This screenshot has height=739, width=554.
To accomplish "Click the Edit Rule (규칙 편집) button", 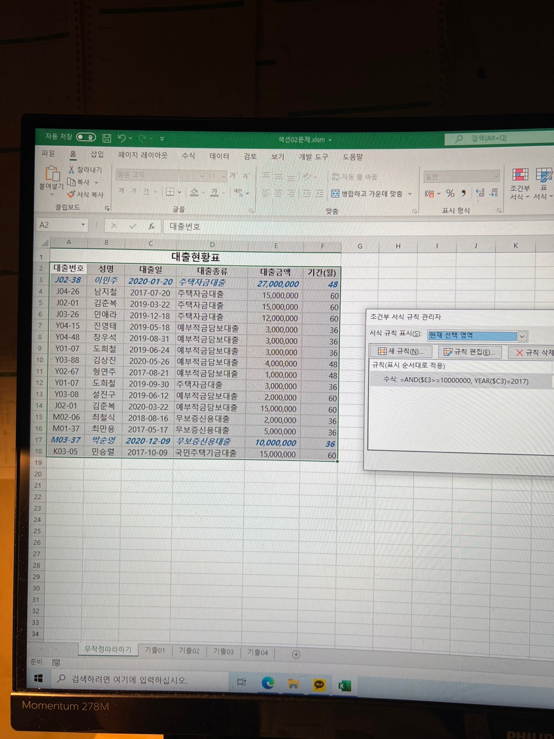I will (469, 352).
